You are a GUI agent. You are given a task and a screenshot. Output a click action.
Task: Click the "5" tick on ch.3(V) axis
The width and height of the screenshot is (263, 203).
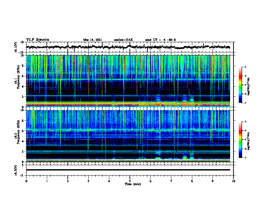pos(23,165)
